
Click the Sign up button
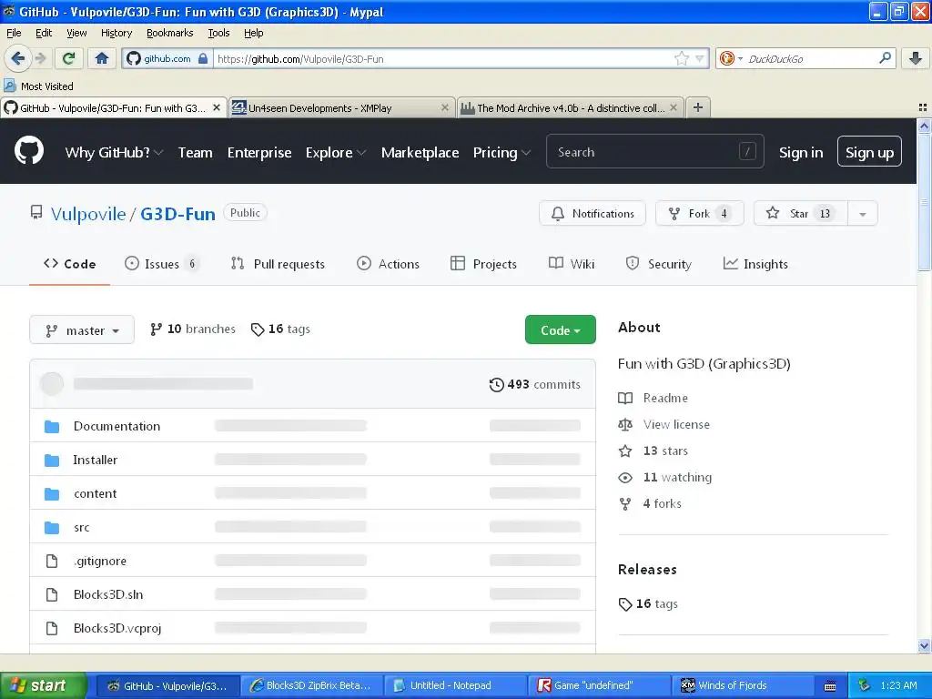pyautogui.click(x=869, y=152)
